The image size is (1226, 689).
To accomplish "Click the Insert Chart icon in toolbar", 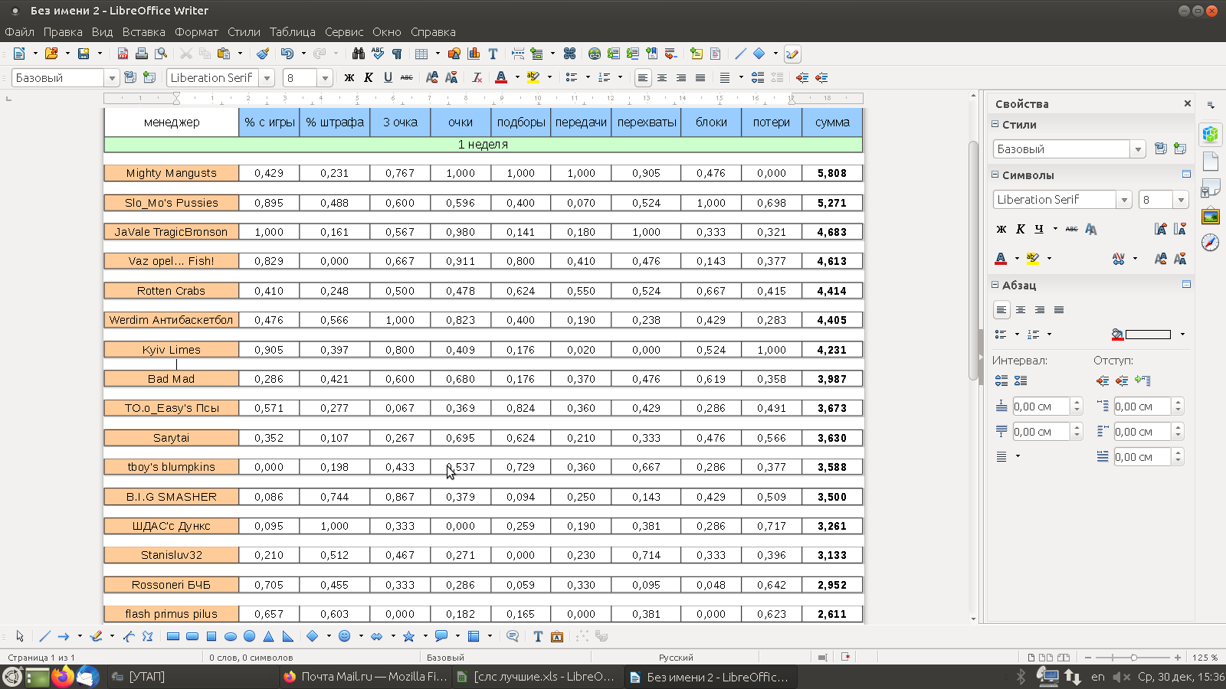I will (474, 54).
